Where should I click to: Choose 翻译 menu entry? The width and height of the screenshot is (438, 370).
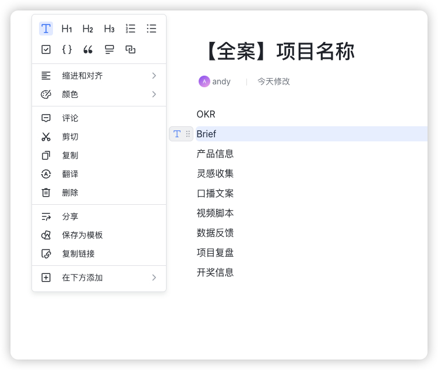(x=99, y=174)
